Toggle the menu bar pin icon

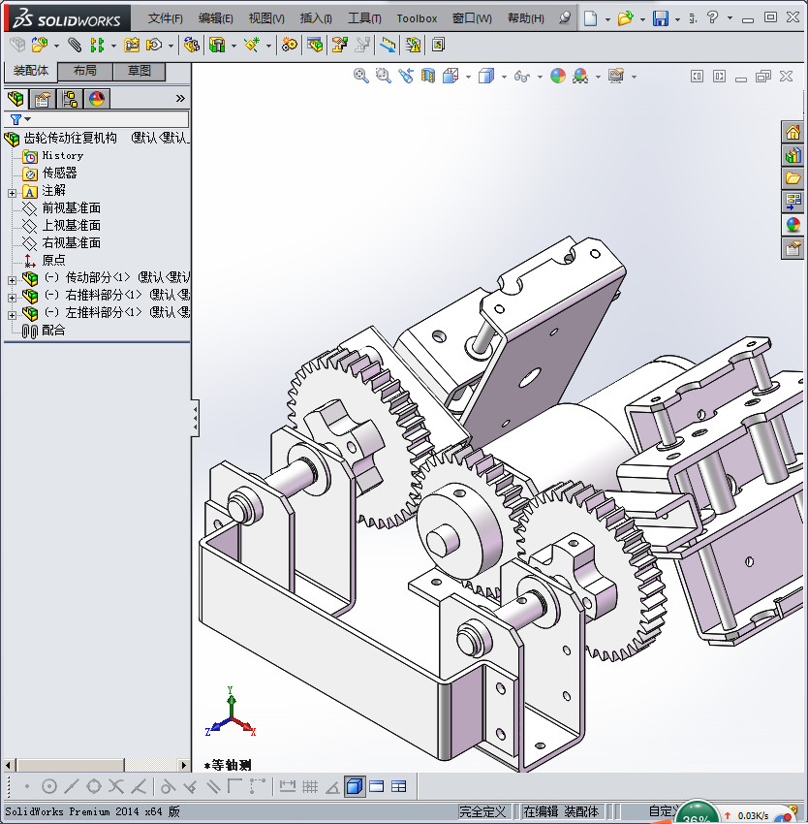[x=565, y=18]
